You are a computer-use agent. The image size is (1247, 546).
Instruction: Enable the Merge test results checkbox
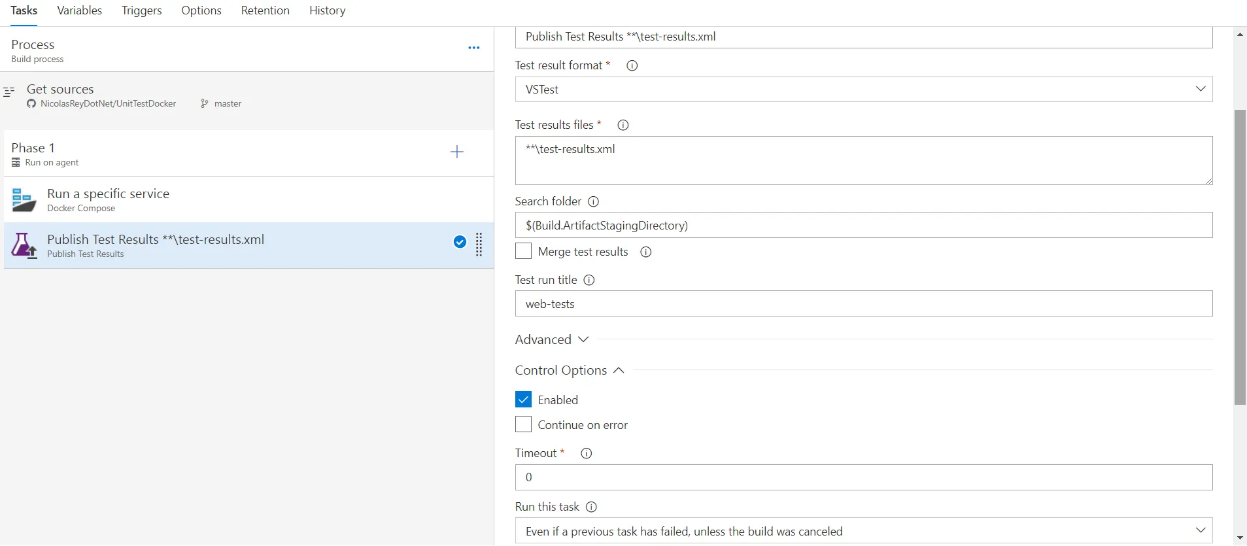coord(524,252)
